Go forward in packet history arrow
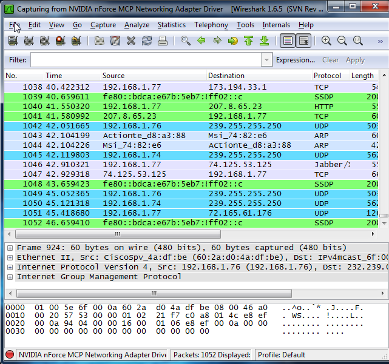Image resolution: width=389 pixels, height=364 pixels. click(x=217, y=41)
